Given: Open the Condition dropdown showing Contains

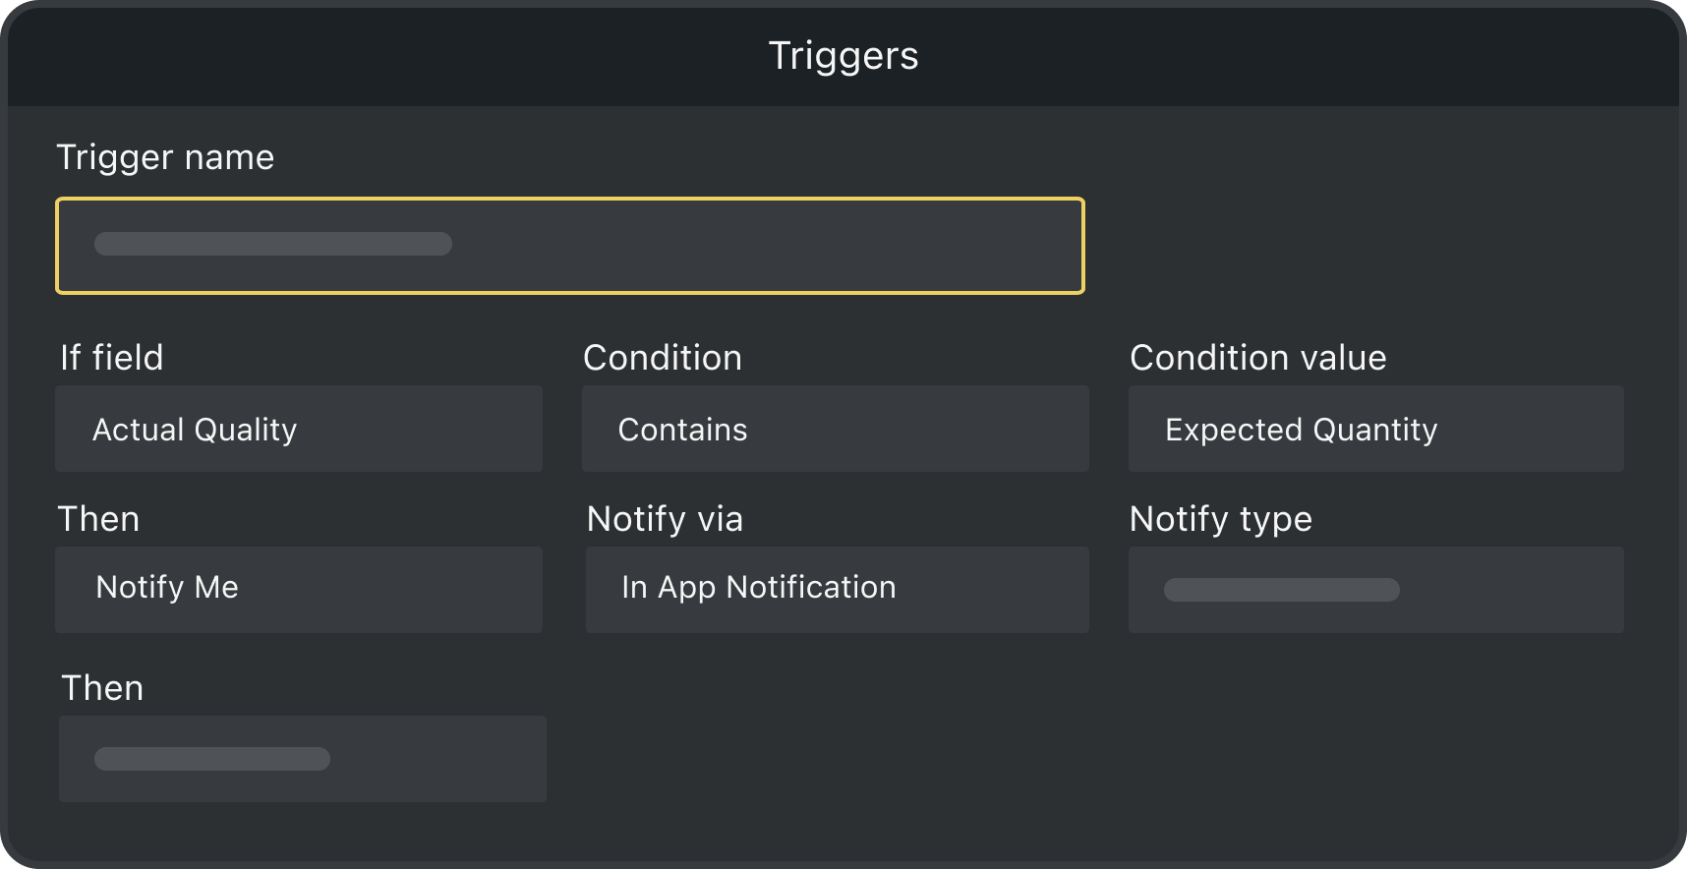Looking at the screenshot, I should point(836,429).
